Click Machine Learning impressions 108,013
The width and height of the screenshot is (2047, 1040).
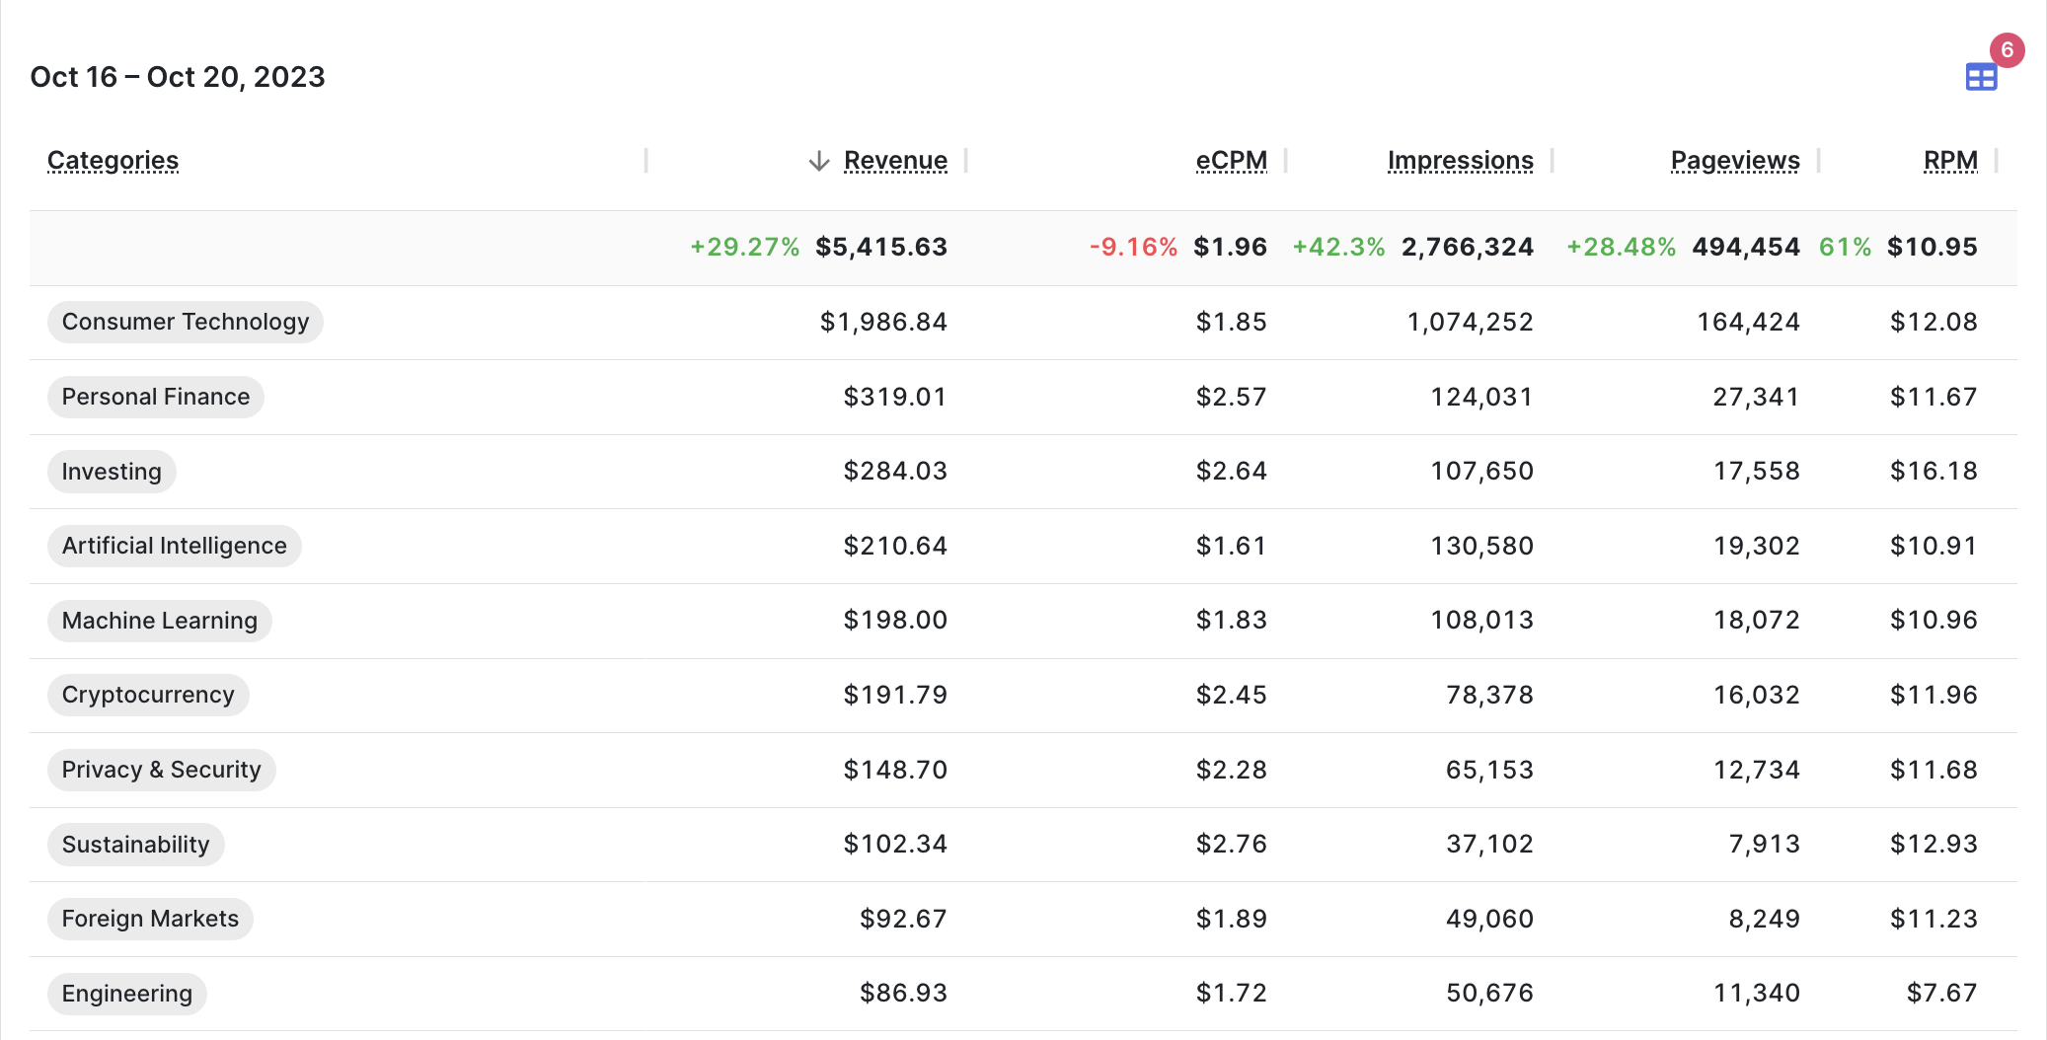coord(1482,620)
